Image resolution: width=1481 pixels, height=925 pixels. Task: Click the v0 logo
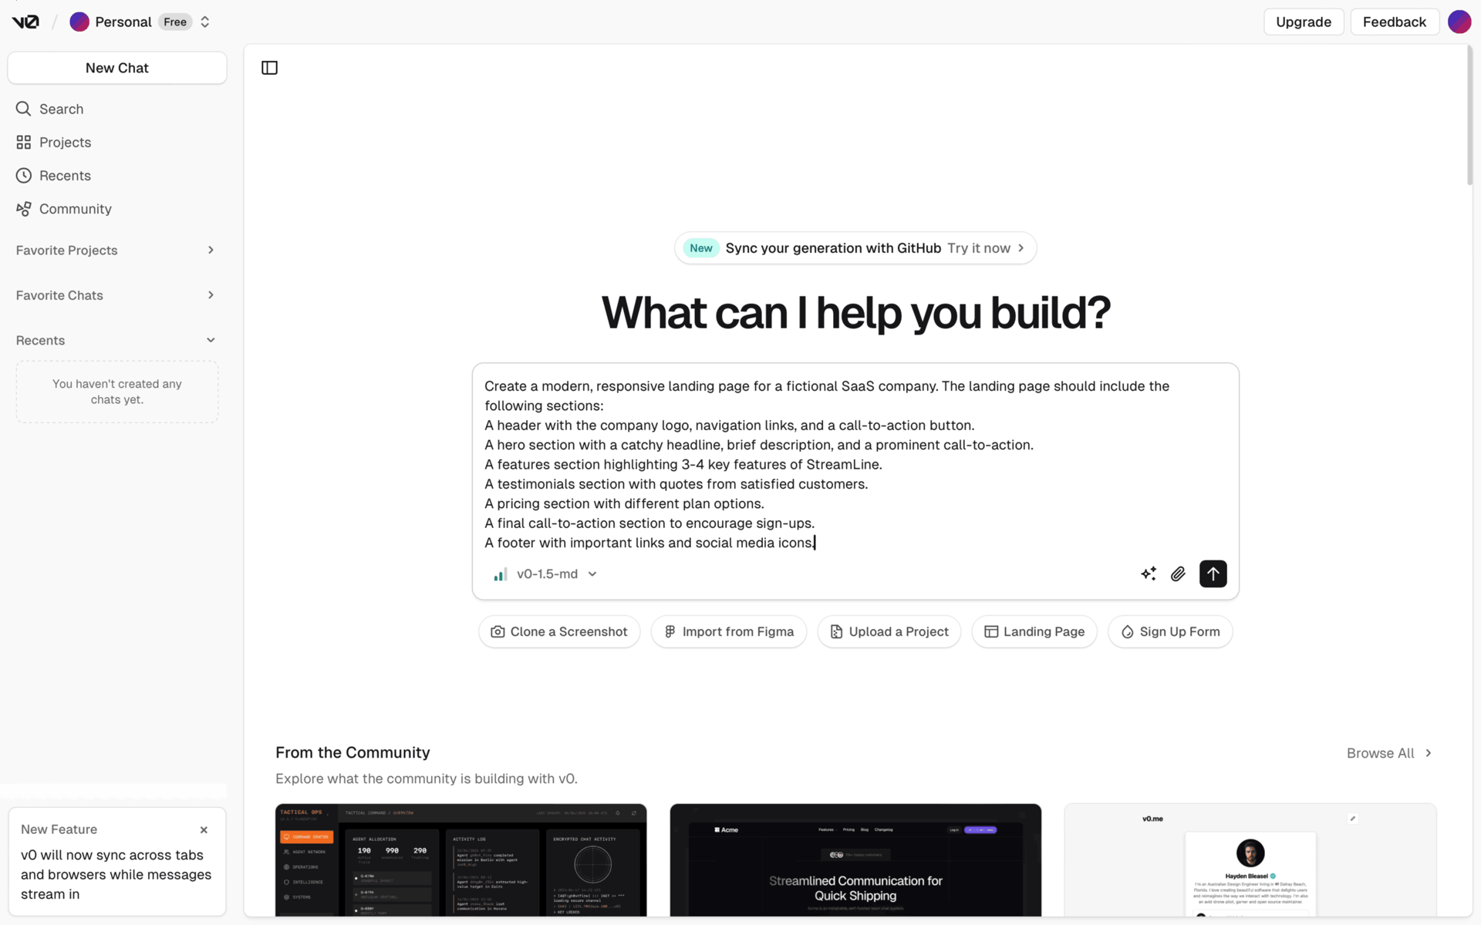pyautogui.click(x=25, y=22)
